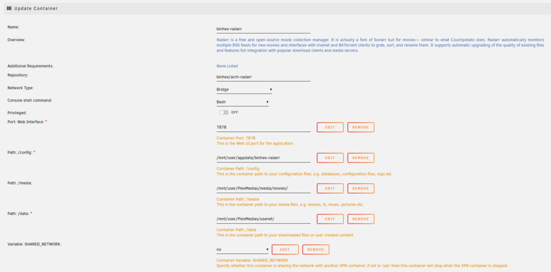551x272 pixels.
Task: Click the Console shell command label
Action: point(30,100)
